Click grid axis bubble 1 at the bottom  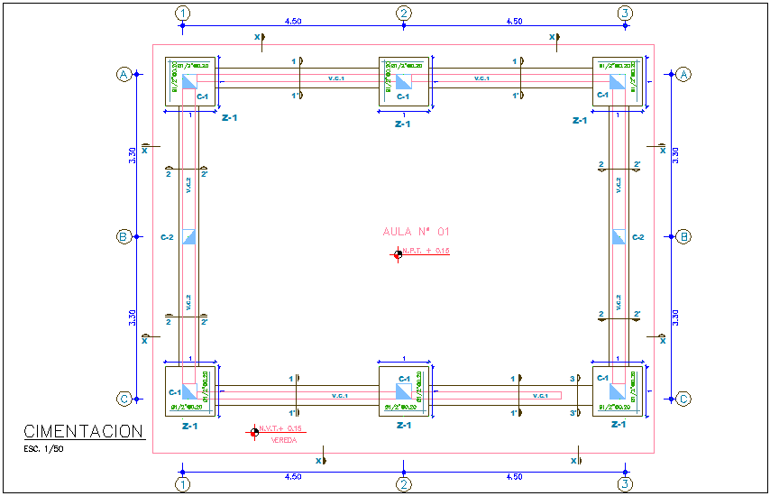pos(183,484)
